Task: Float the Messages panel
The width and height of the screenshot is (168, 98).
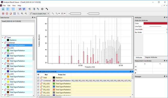Action: tap(165, 76)
